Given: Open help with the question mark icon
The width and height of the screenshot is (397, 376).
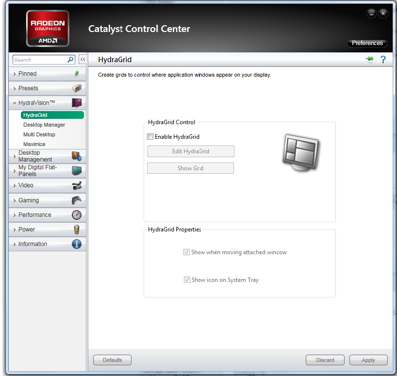Looking at the screenshot, I should (383, 60).
